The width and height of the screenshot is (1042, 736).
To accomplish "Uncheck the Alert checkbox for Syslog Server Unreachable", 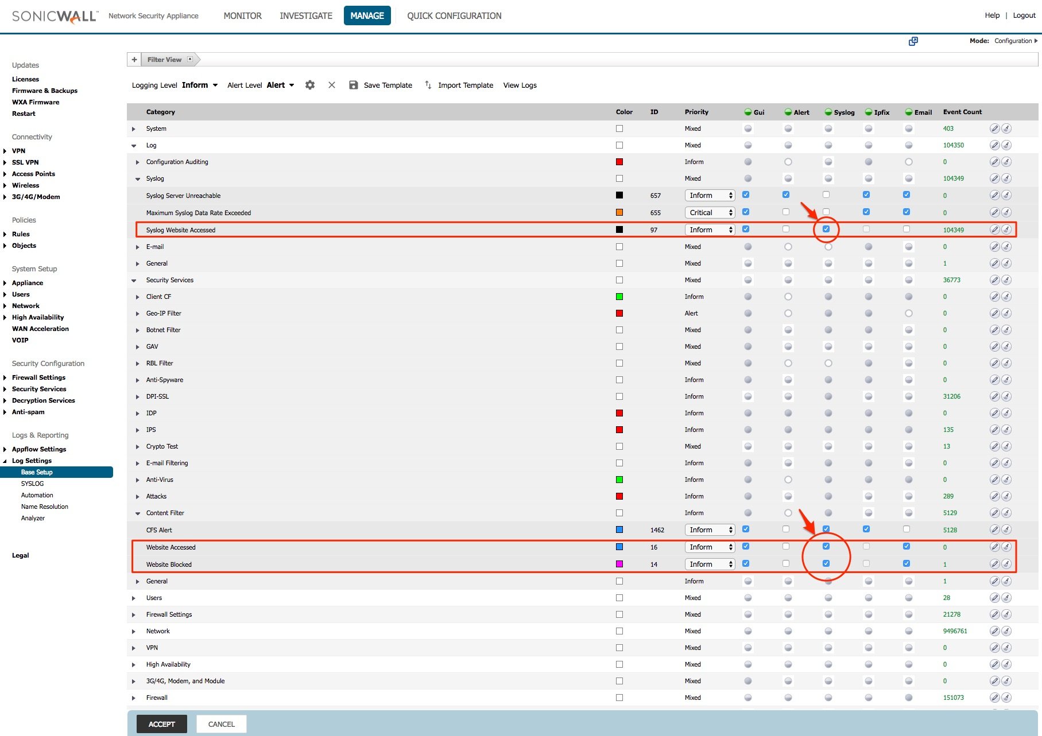I will click(786, 194).
